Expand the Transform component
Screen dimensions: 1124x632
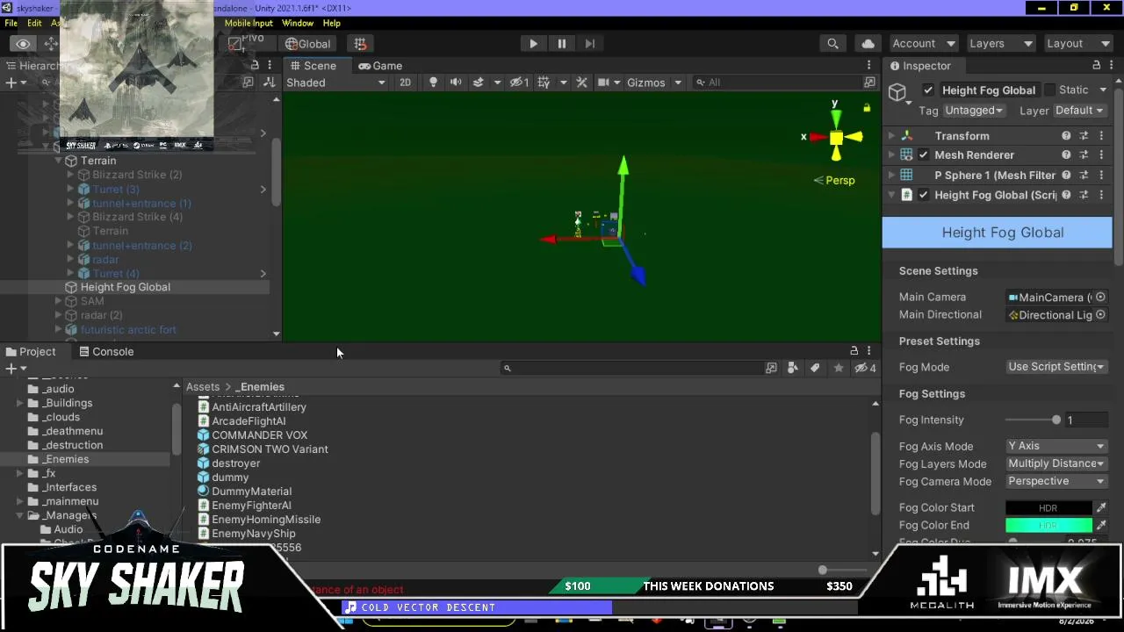click(x=892, y=136)
